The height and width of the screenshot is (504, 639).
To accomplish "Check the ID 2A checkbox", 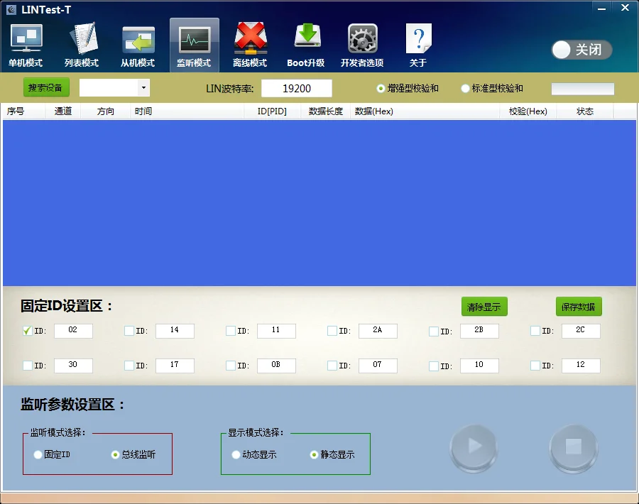I will (332, 331).
